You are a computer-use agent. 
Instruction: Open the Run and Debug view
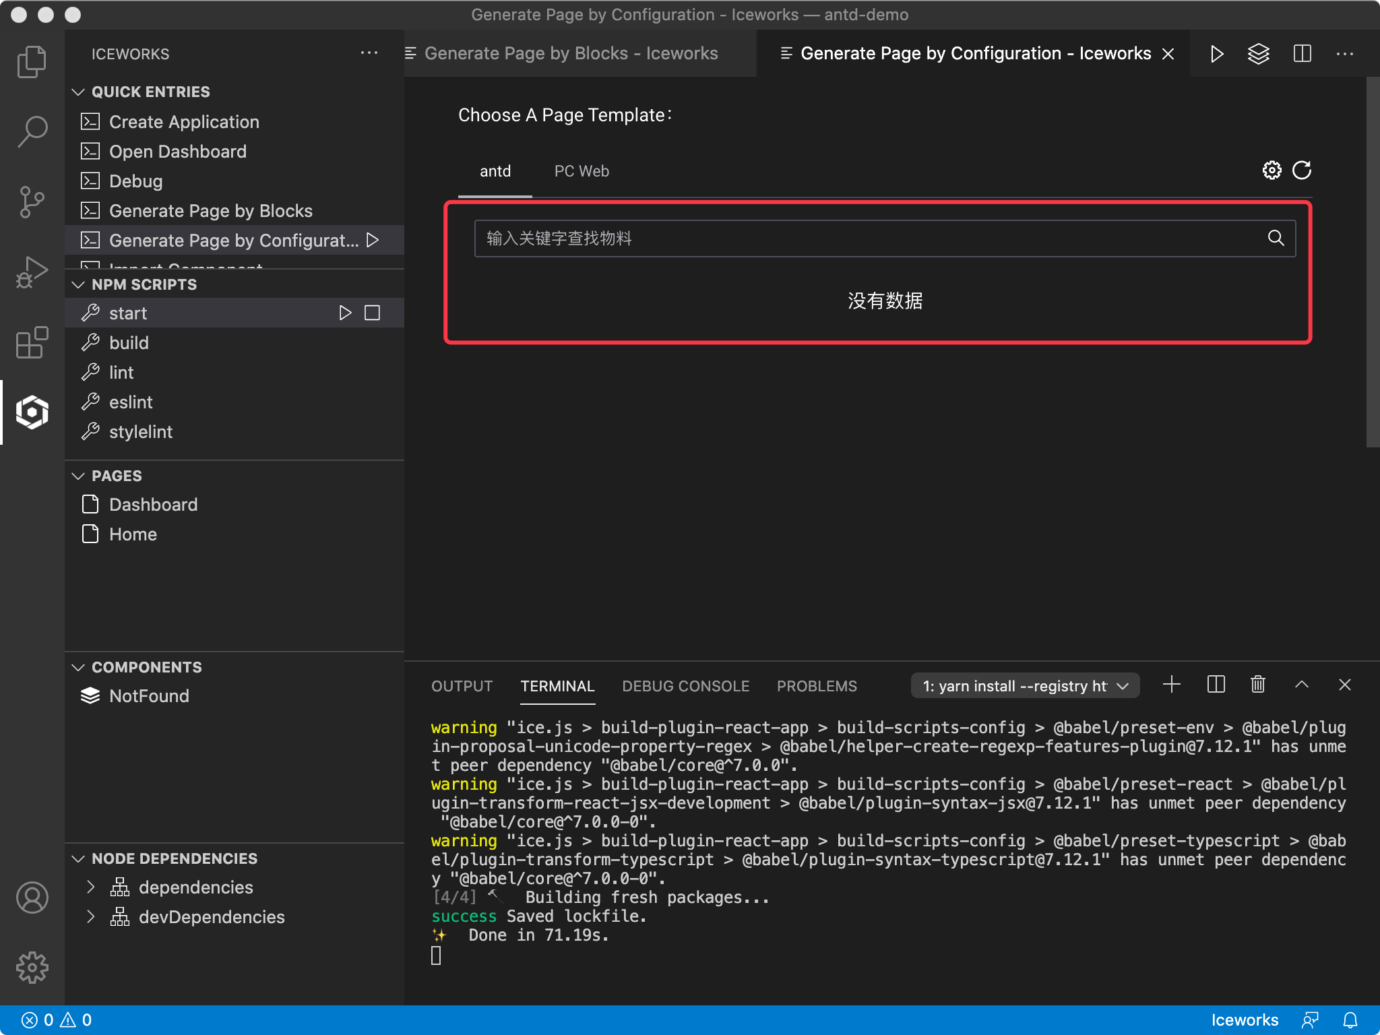tap(32, 271)
